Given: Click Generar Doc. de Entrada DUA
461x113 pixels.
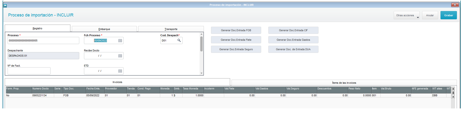Looking at the screenshot, I should click(x=293, y=49).
